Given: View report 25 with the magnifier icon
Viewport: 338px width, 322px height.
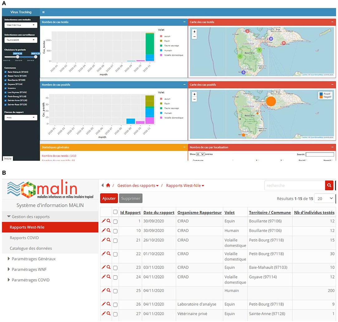Looking at the screenshot, I should [x=109, y=290].
